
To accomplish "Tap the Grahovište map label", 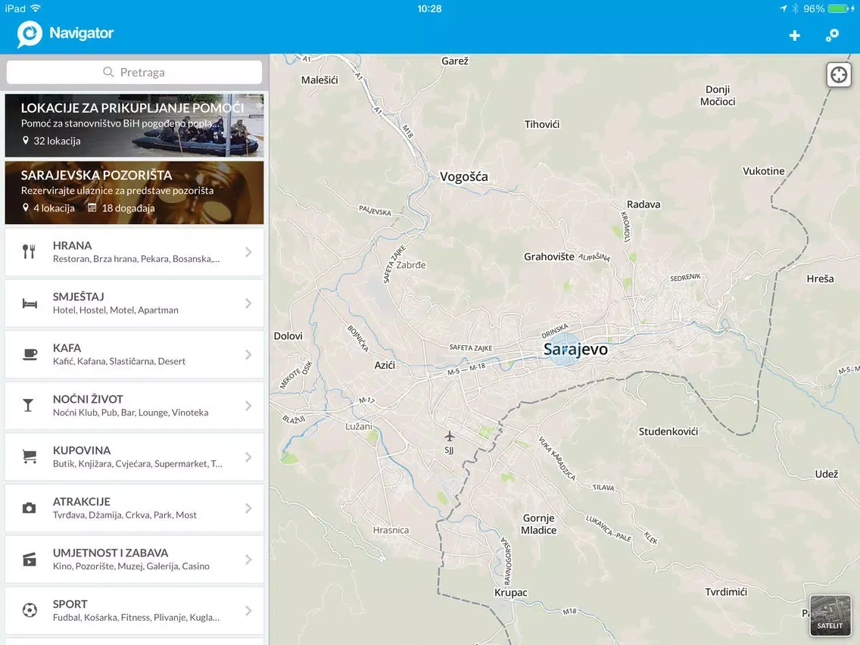I will [549, 257].
